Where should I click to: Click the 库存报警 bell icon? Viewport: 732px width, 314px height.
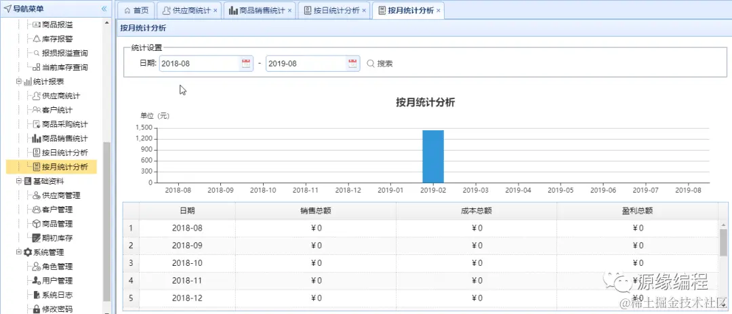(37, 39)
